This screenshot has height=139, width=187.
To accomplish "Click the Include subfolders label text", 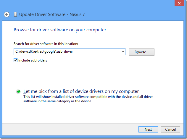I will (33, 60).
